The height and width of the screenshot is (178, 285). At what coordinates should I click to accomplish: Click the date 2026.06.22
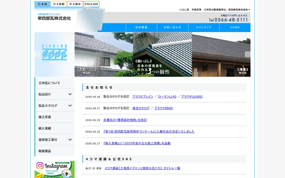93,132
